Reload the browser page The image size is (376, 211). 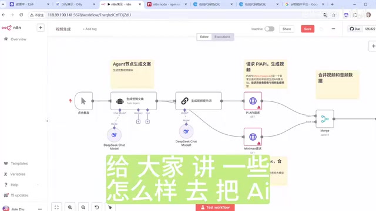pyautogui.click(x=21, y=15)
